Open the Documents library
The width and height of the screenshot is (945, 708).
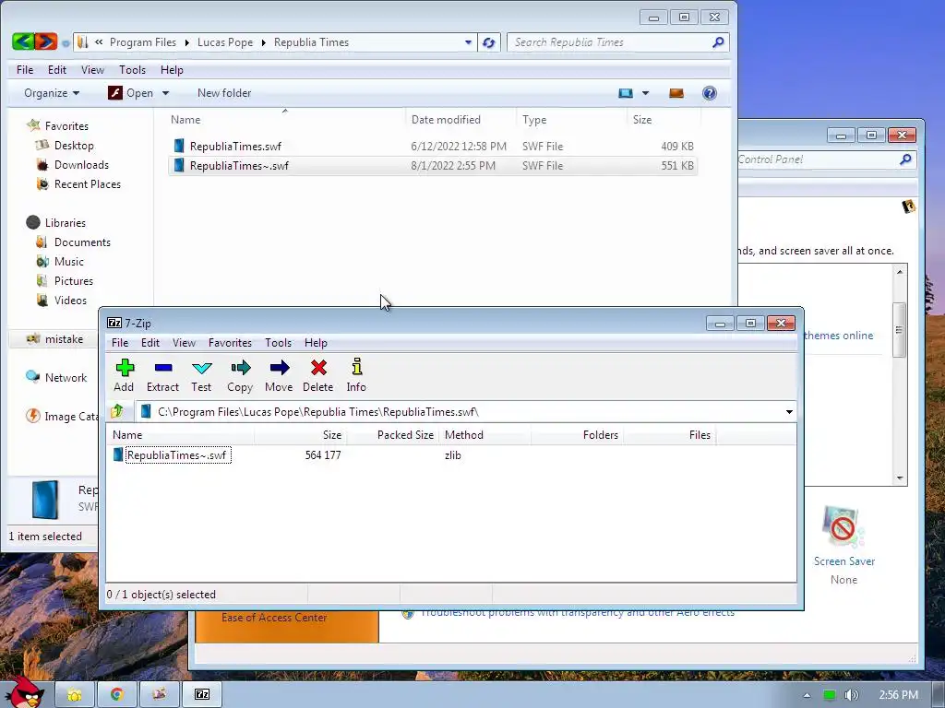[x=82, y=242]
